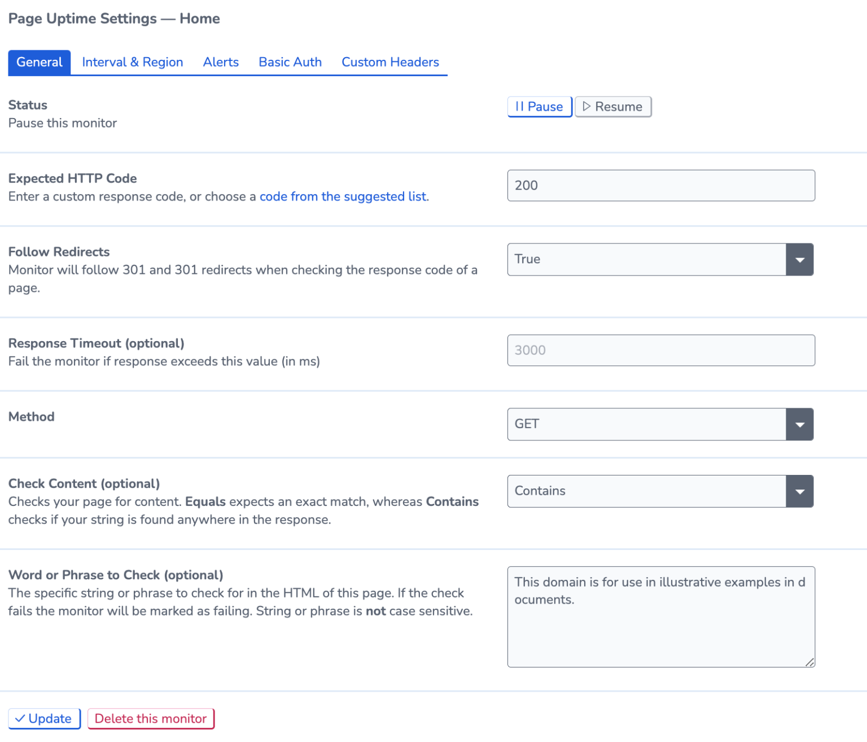The width and height of the screenshot is (867, 742).
Task: Expand the Check Content dropdown set to Contains
Action: (x=800, y=491)
